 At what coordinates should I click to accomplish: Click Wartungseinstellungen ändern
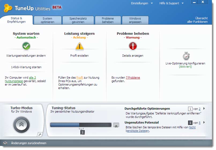26,56
